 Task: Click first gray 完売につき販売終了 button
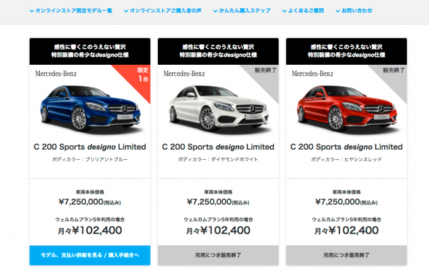point(218,256)
